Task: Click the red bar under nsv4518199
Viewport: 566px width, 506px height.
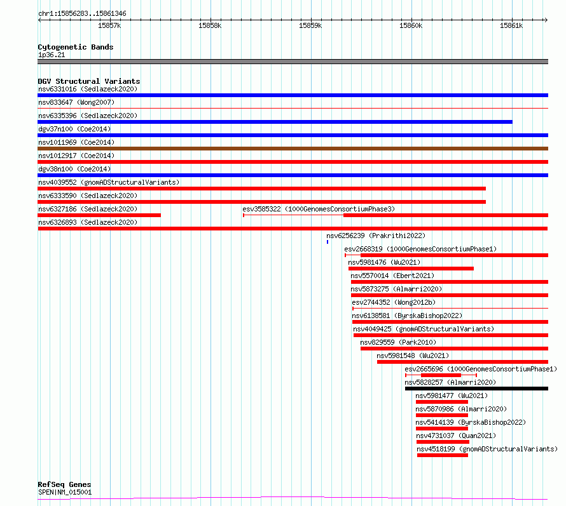Action: point(443,455)
